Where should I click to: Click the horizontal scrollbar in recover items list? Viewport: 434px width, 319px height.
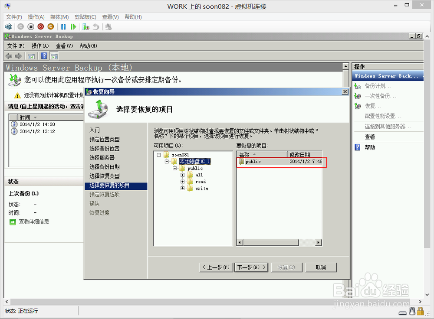(x=271, y=242)
